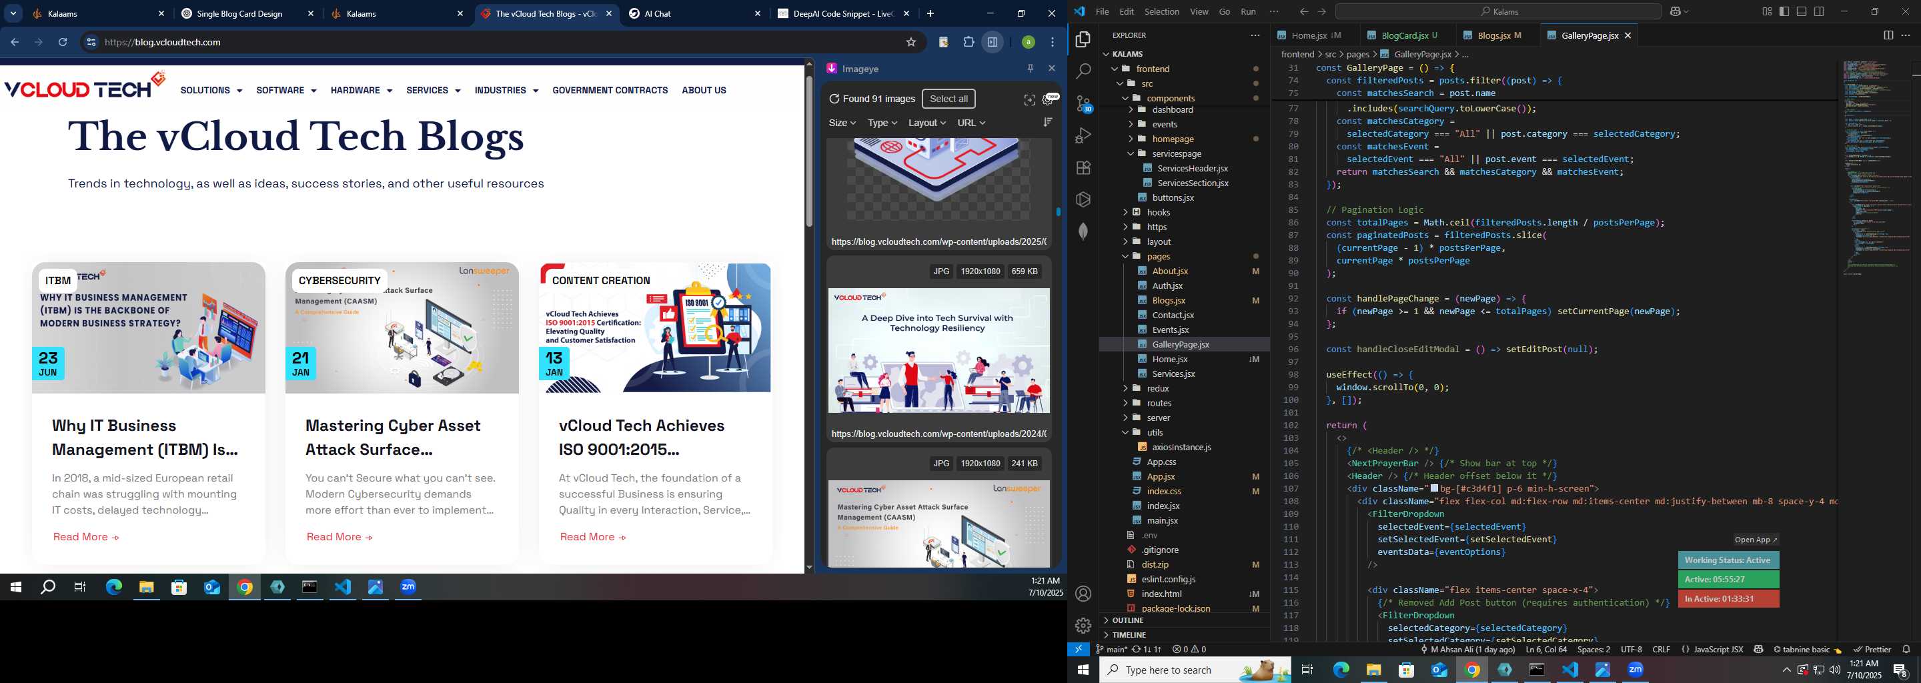1921x683 pixels.
Task: Click the Imageye sort order icon
Action: click(1048, 122)
